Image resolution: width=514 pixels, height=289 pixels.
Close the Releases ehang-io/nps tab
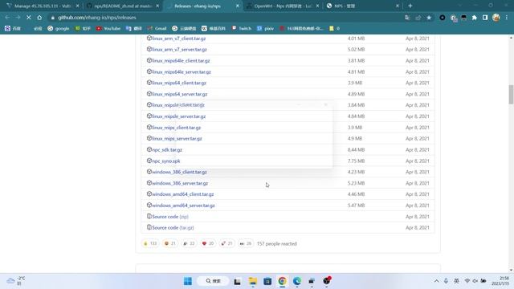(x=238, y=6)
